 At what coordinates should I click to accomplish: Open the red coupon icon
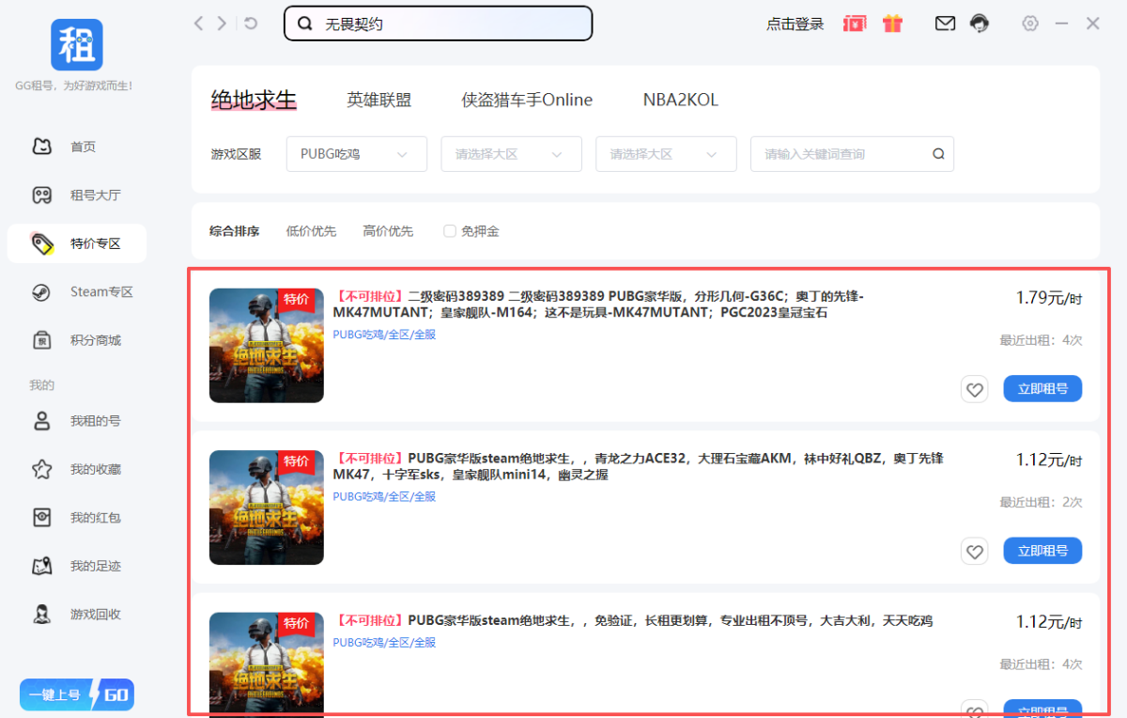[855, 23]
